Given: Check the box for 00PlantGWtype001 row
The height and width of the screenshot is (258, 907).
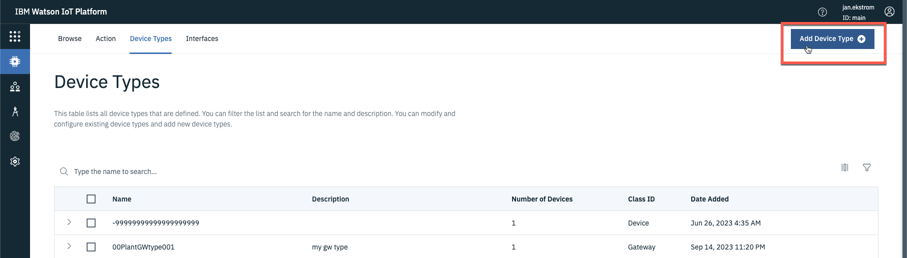Looking at the screenshot, I should point(91,247).
